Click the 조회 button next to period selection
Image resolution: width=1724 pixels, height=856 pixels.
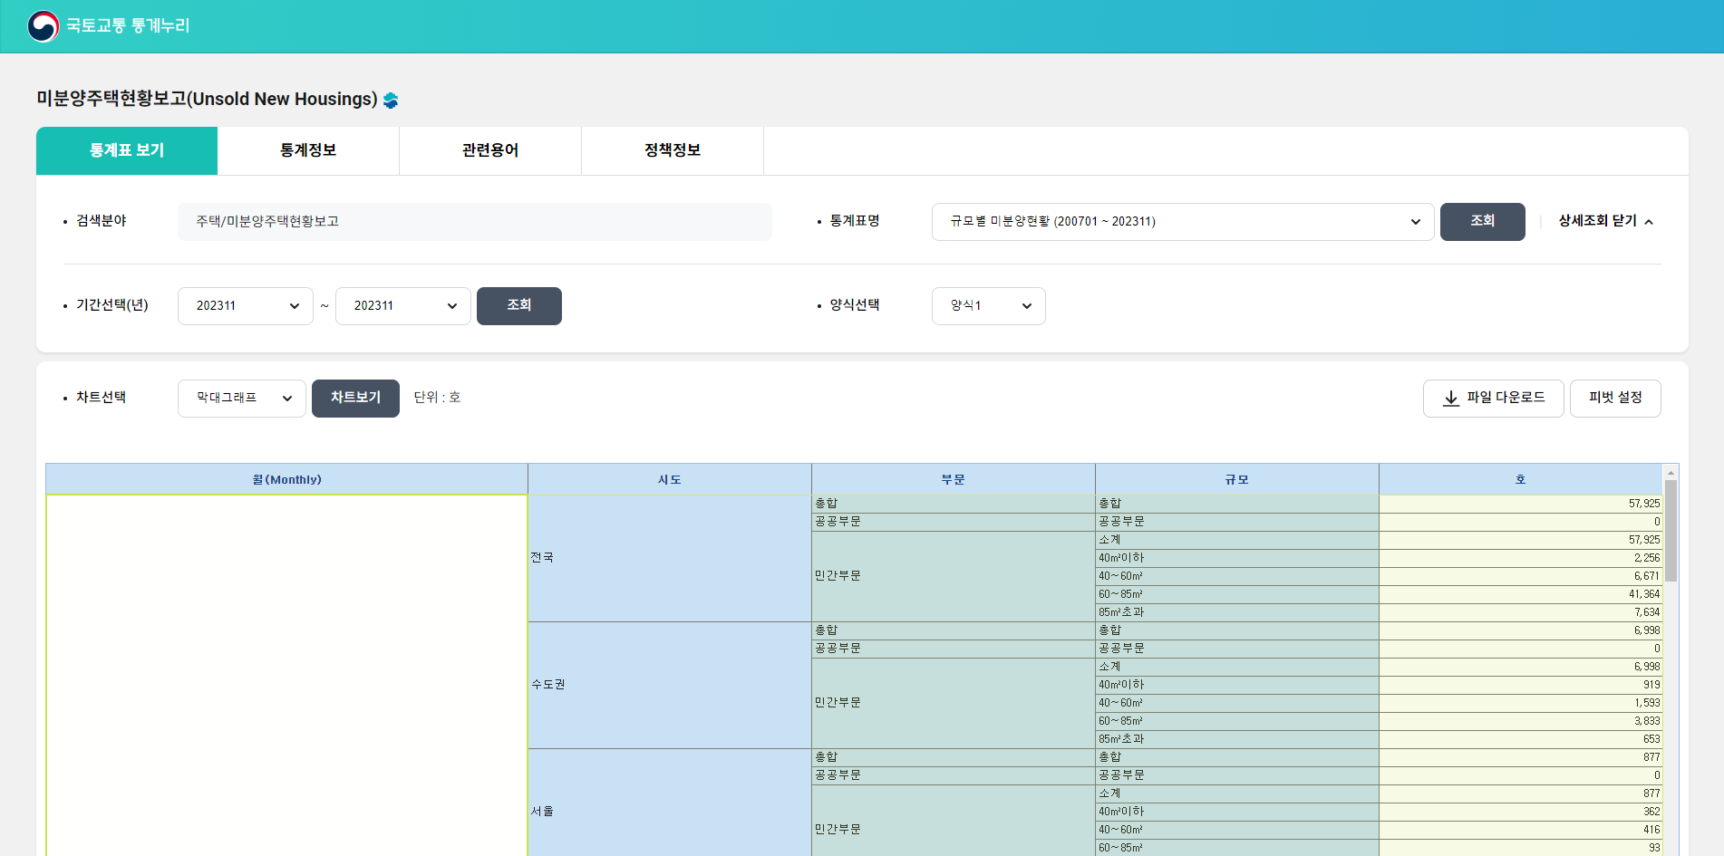[x=518, y=305]
